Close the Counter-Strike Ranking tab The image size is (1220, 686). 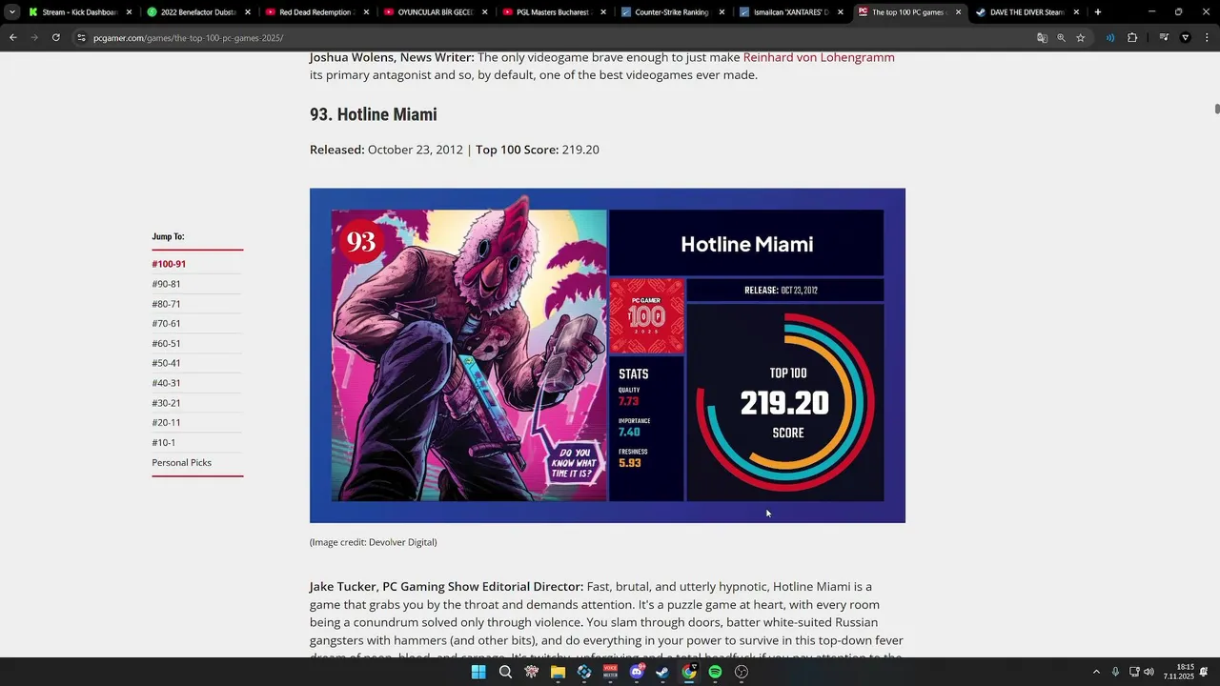tap(722, 12)
